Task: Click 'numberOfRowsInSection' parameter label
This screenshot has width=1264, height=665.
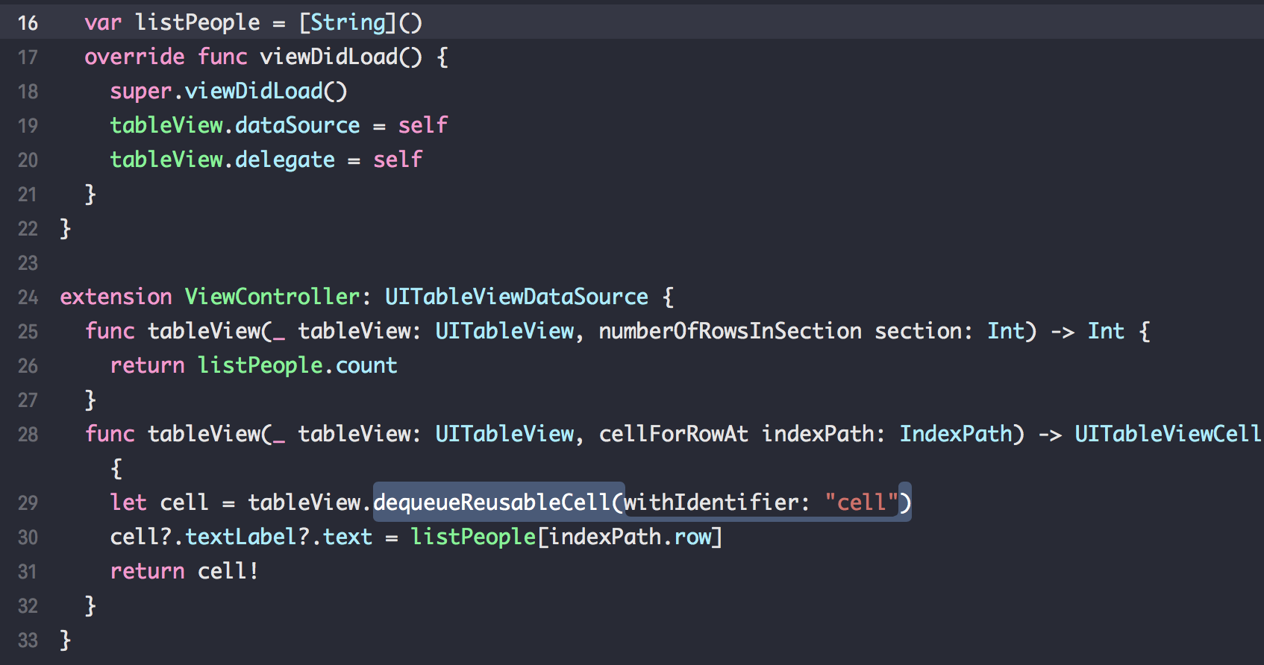Action: [730, 331]
